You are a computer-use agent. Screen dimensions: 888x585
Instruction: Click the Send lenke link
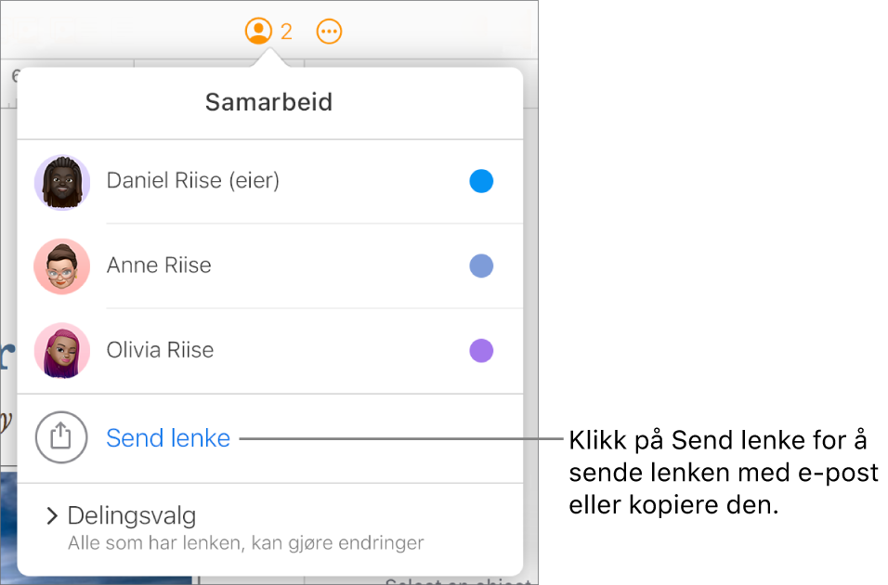[x=168, y=437]
